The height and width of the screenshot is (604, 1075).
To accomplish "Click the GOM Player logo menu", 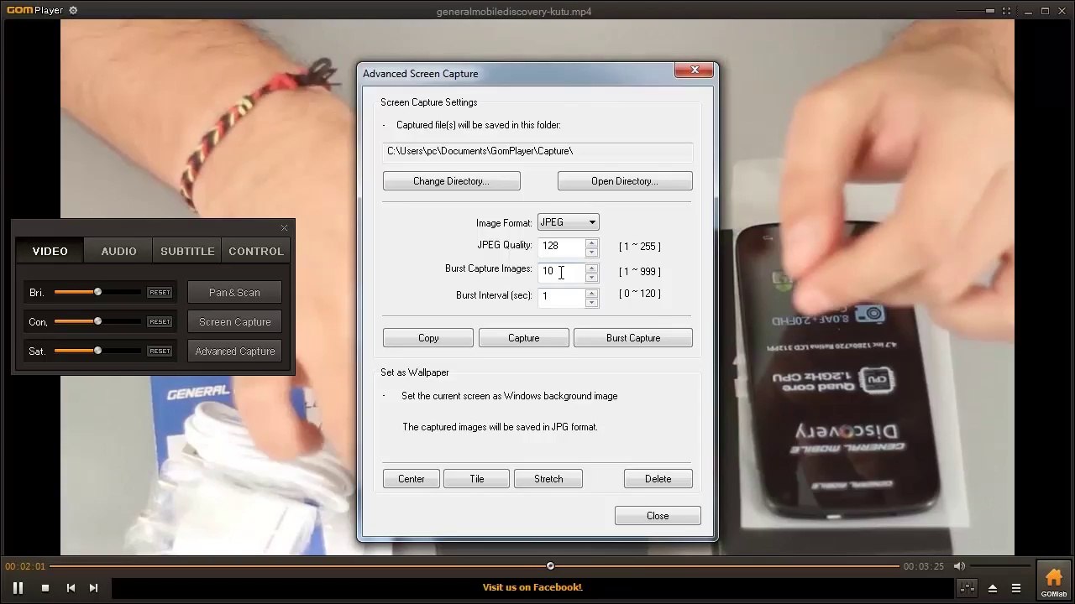I will point(34,11).
